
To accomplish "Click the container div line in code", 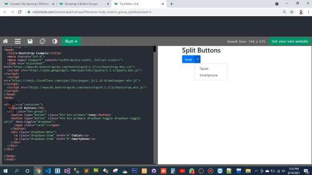I will point(23,105).
